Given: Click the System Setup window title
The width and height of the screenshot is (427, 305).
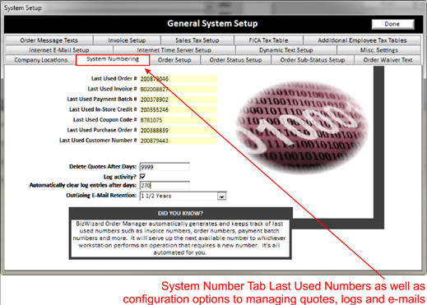Looking at the screenshot, I should click(x=23, y=8).
